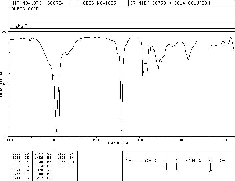Click the molecular formula C18H34O2
This screenshot has height=181, width=235.
(x=20, y=26)
